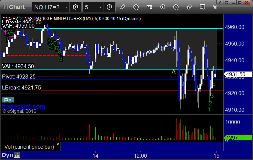Close the Vol current price bar panel
The image size is (253, 160).
pos(58,144)
